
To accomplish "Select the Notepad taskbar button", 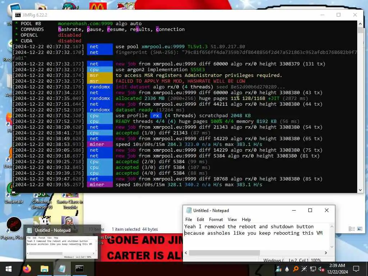I will pyautogui.click(x=62, y=269).
